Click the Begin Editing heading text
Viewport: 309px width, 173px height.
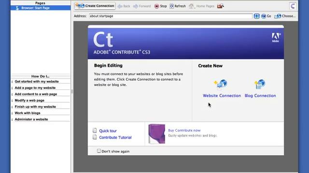coord(108,65)
